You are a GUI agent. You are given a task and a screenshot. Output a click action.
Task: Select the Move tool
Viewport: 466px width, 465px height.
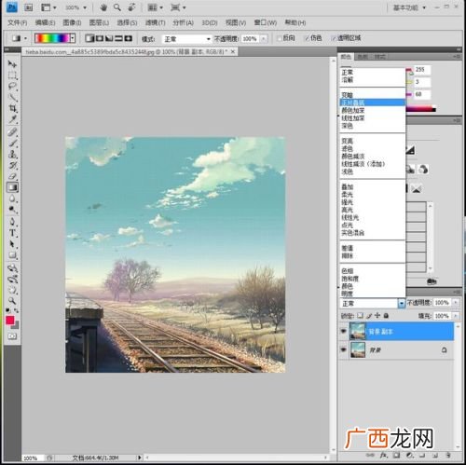[x=12, y=64]
